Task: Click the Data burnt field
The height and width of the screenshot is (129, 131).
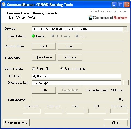Action: click(x=32, y=111)
